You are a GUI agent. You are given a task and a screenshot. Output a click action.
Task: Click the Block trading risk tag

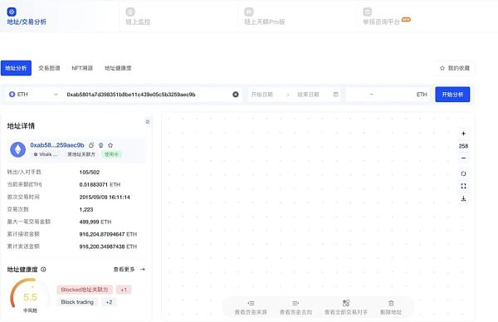pyautogui.click(x=77, y=302)
